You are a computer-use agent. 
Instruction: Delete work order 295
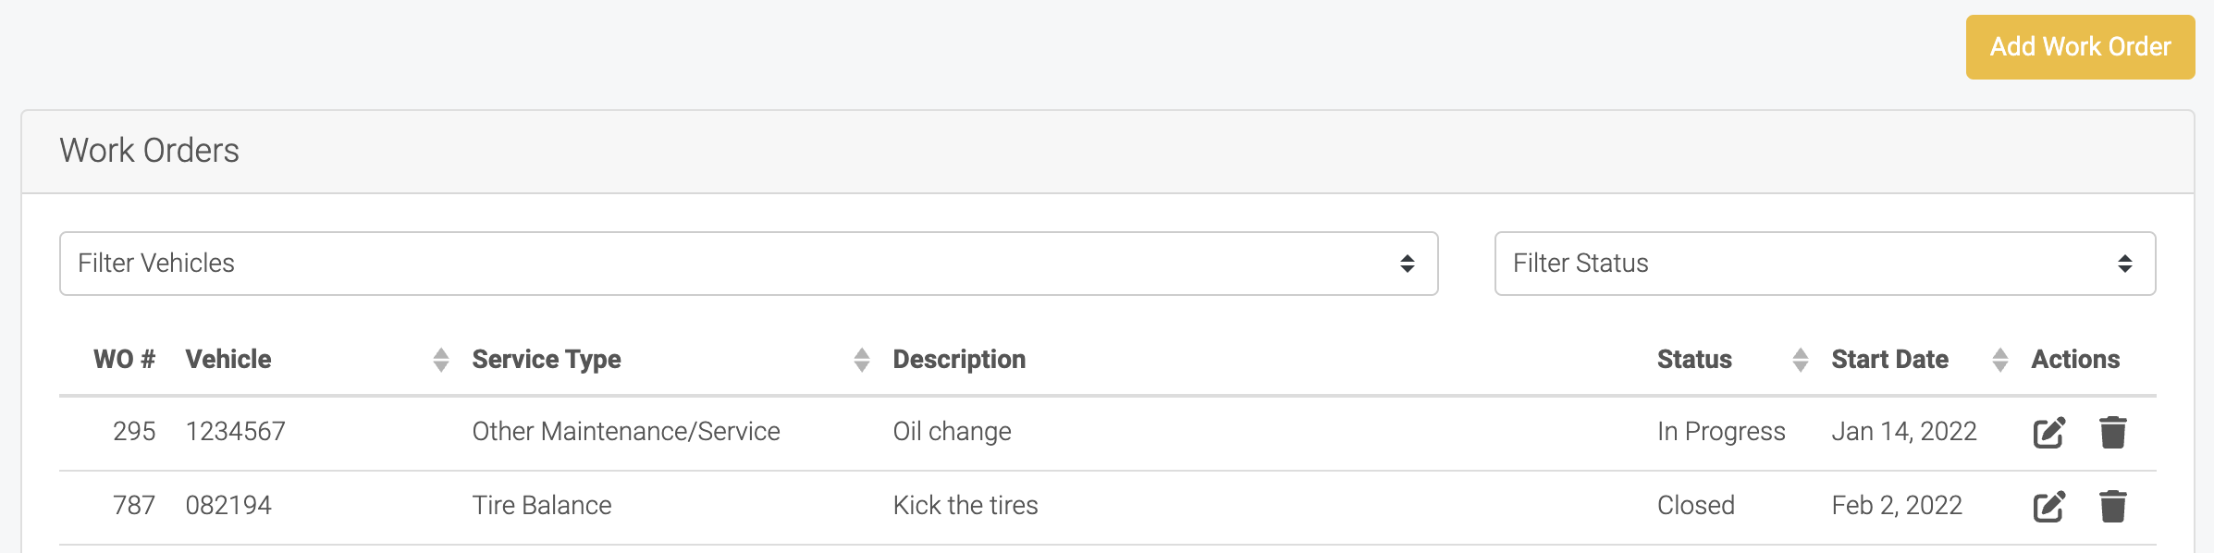tap(2113, 432)
